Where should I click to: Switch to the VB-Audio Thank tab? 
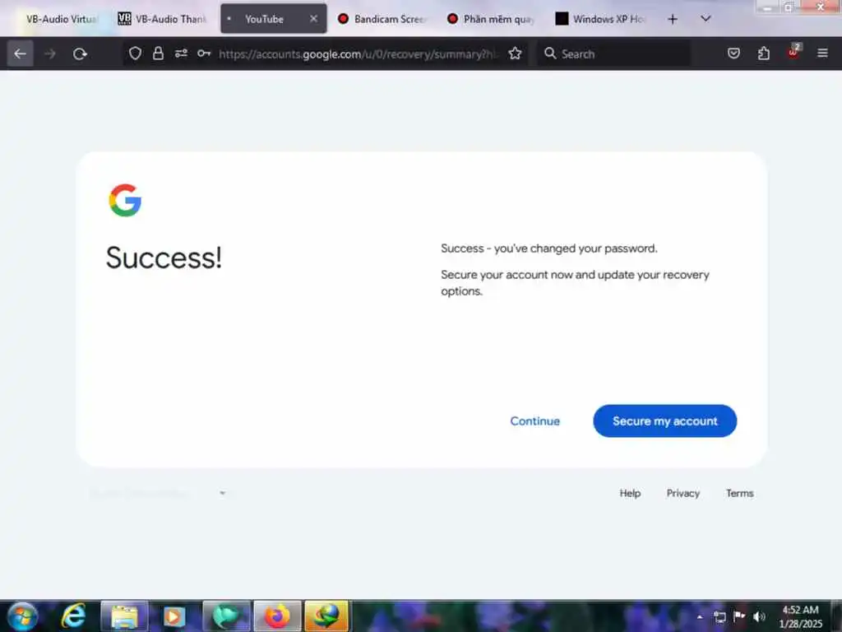[163, 20]
